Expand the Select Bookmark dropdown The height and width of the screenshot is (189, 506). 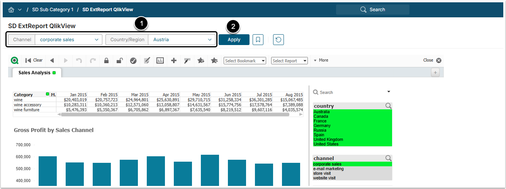(x=245, y=61)
